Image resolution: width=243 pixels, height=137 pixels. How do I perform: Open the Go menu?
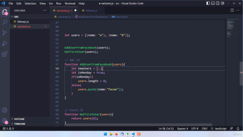tap(51, 3)
